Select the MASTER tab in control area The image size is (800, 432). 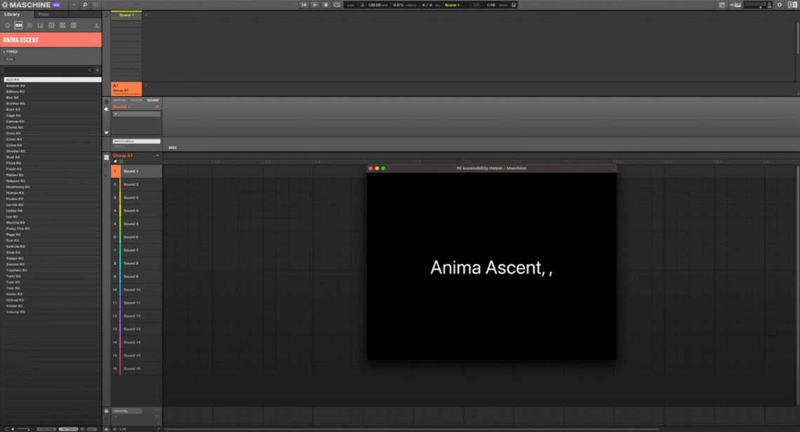click(119, 100)
